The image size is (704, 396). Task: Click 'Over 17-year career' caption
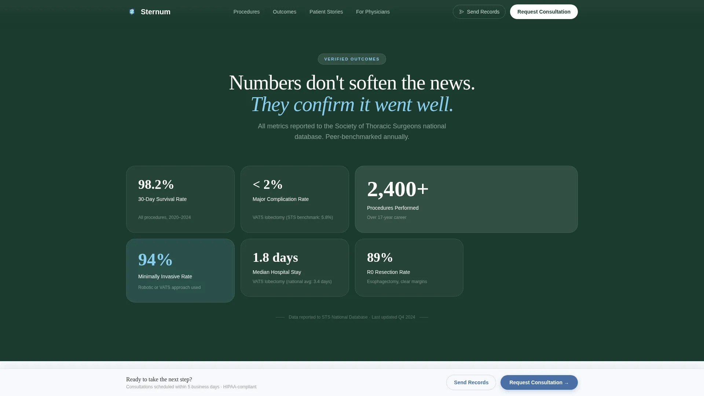pyautogui.click(x=386, y=217)
